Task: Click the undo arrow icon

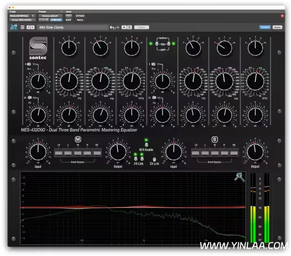Action: click(112, 27)
